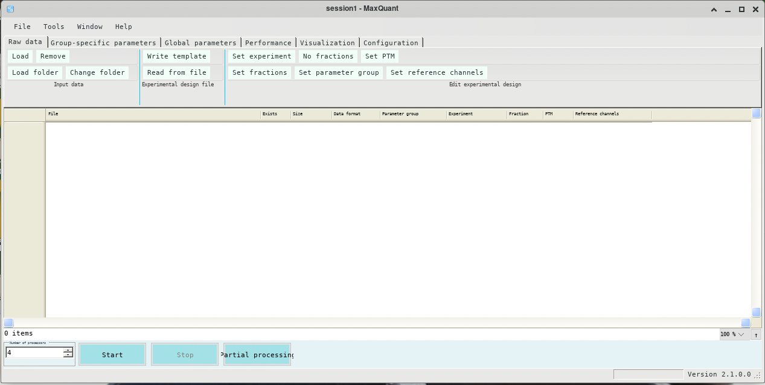Open the File menu
765x385 pixels.
coord(22,27)
